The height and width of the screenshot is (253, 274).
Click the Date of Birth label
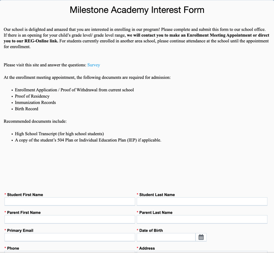coord(151,231)
